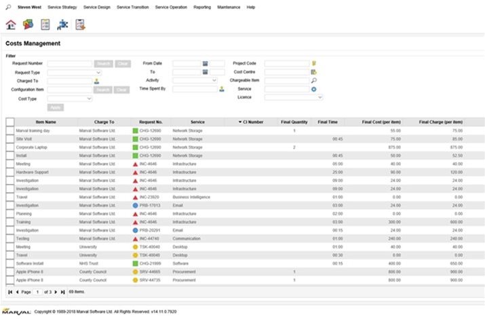Click the Cost Centre lookup icon
This screenshot has height=319, width=485.
pos(313,72)
